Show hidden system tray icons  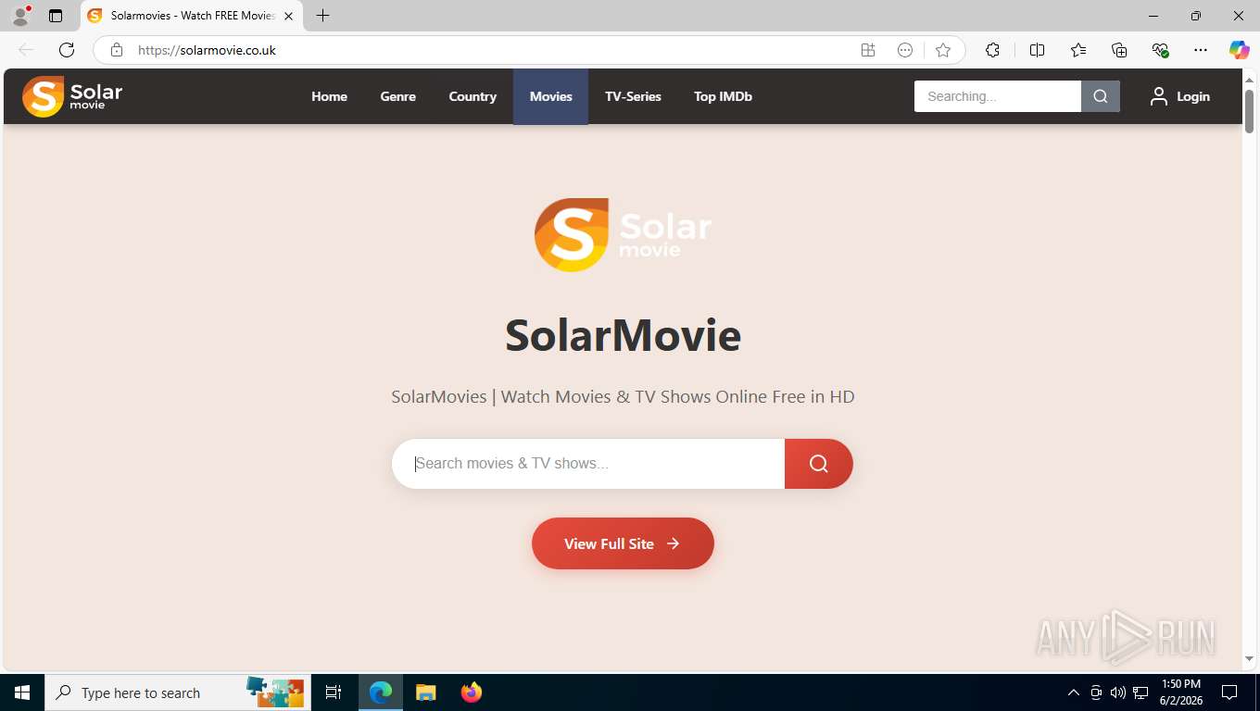1074,692
